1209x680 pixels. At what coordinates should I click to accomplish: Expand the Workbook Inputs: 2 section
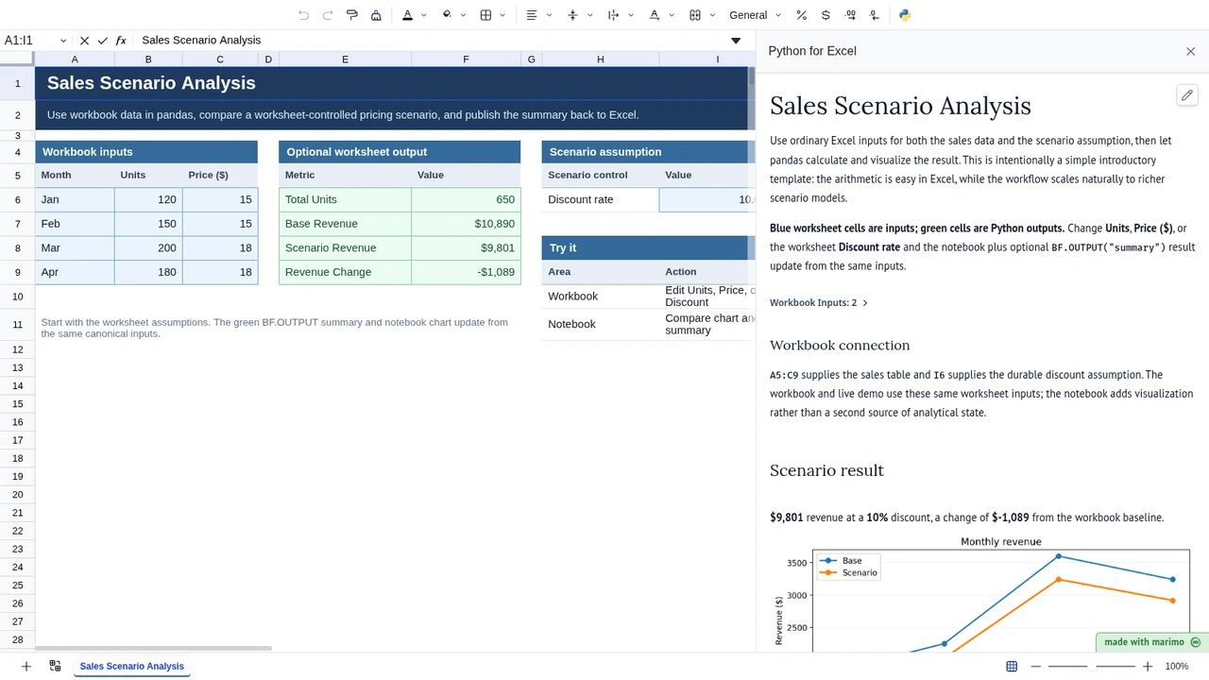point(819,302)
